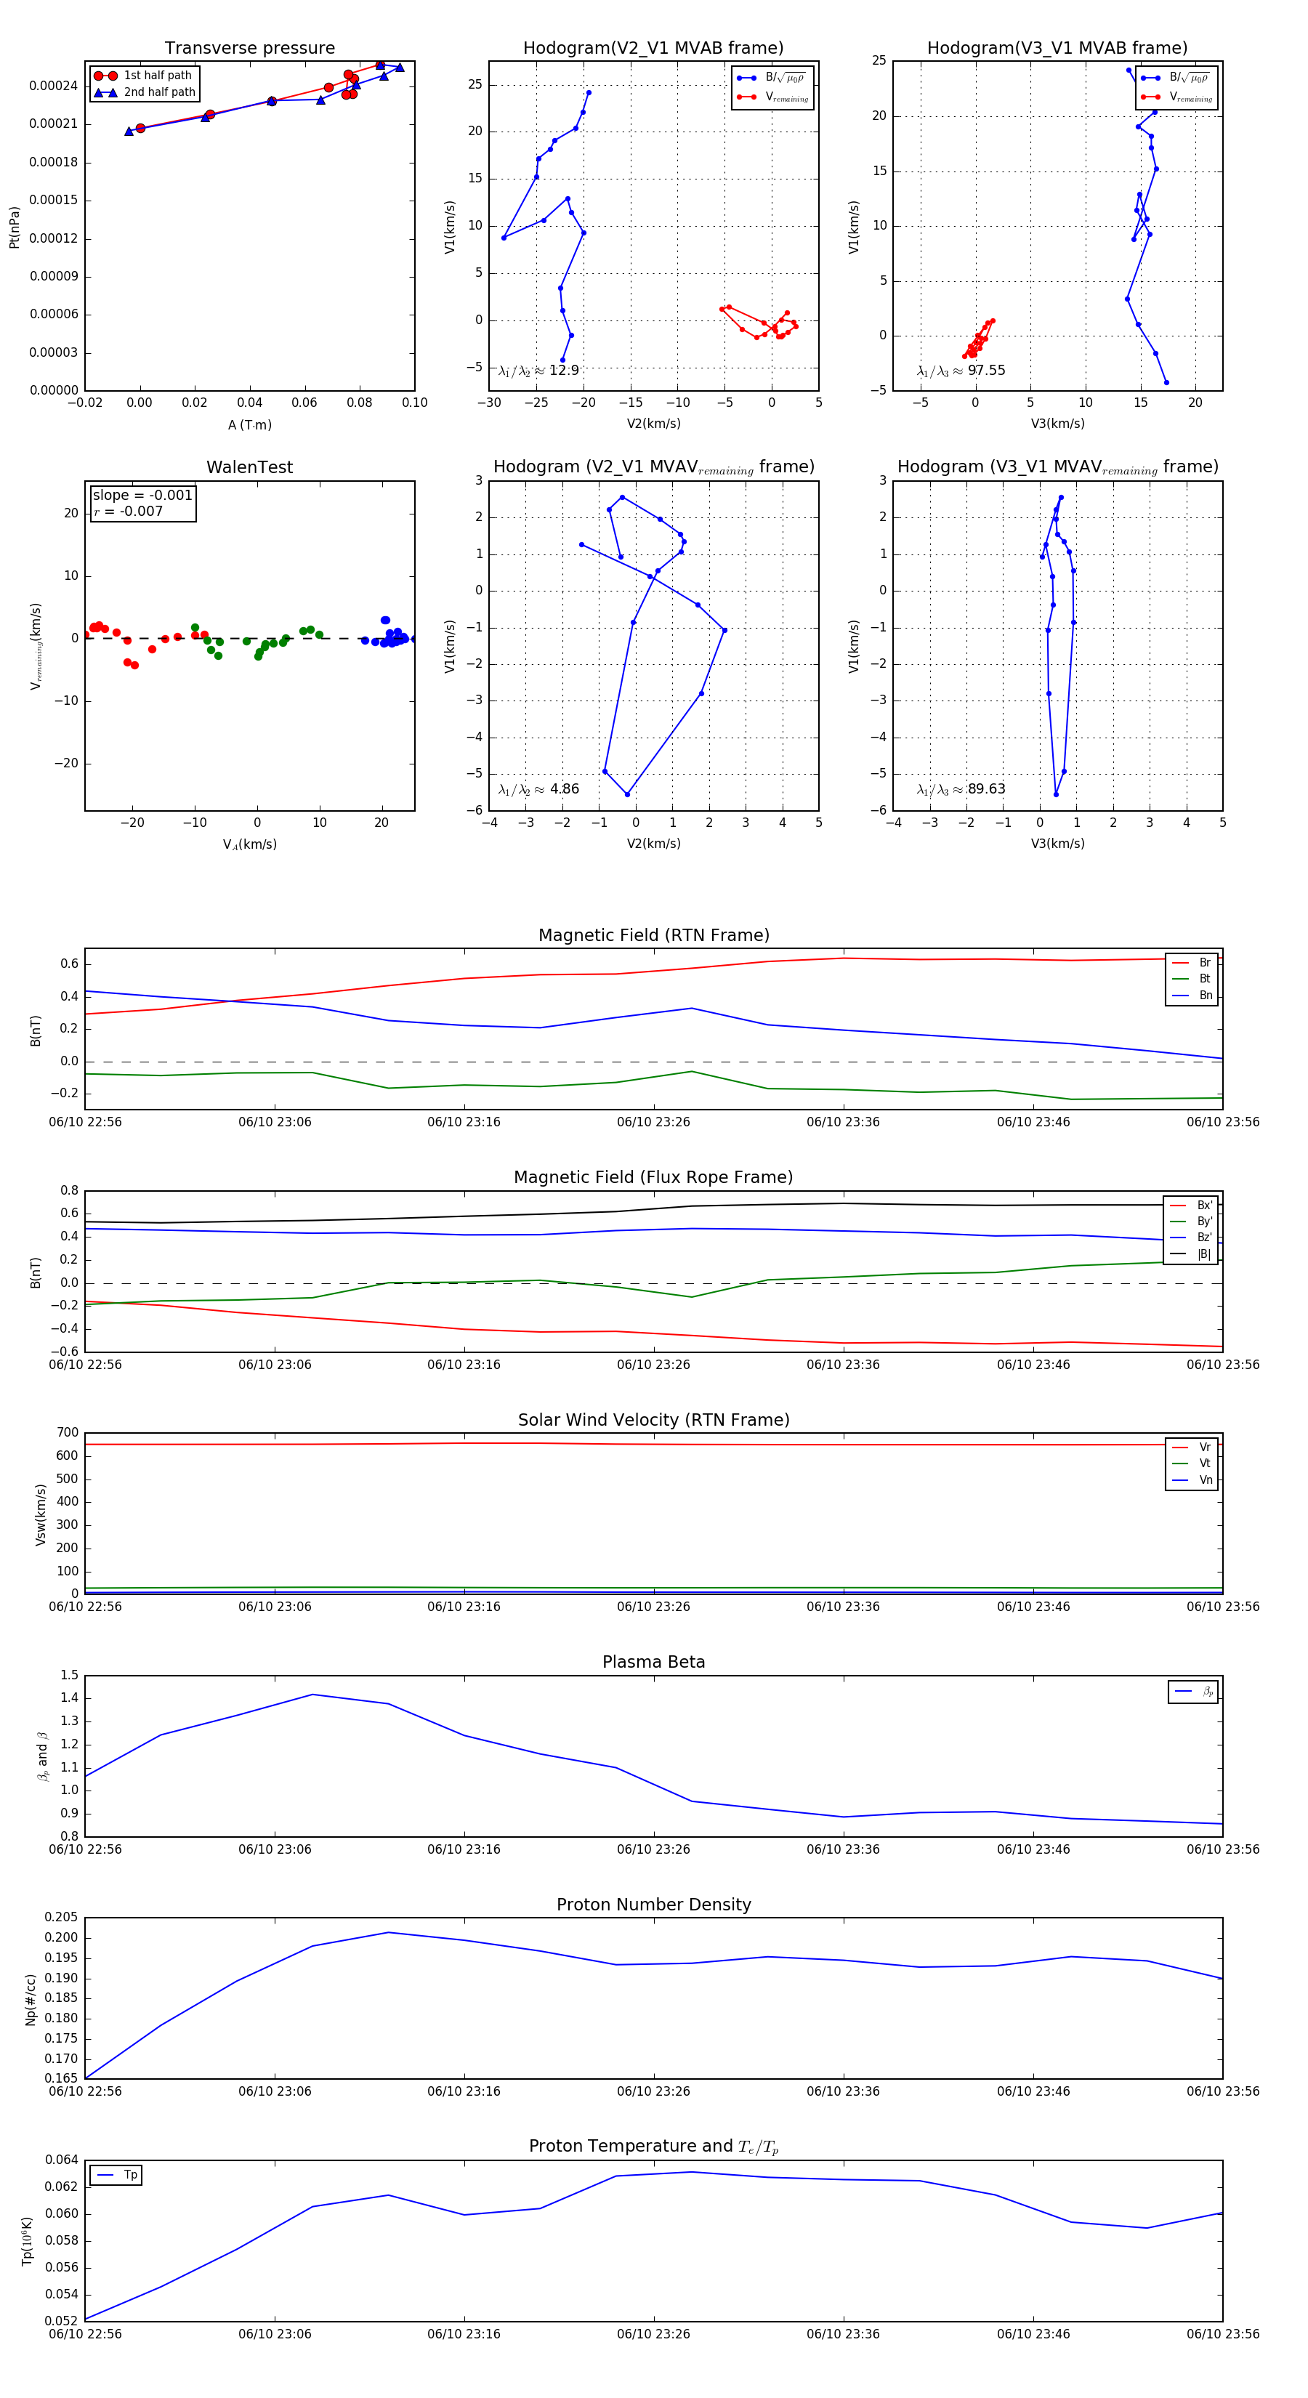Click the λ1/λ3 ≈ 97.55 annotation

pyautogui.click(x=961, y=371)
